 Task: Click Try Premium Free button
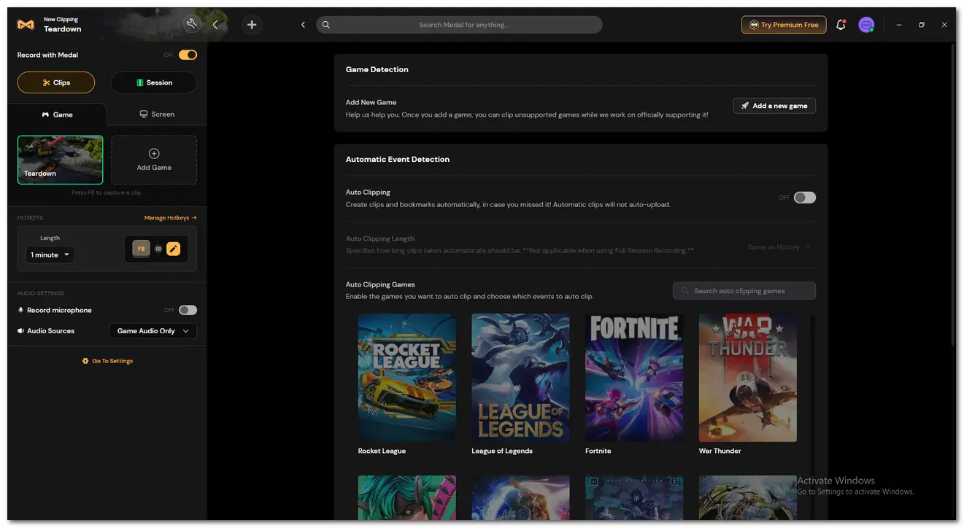[784, 25]
